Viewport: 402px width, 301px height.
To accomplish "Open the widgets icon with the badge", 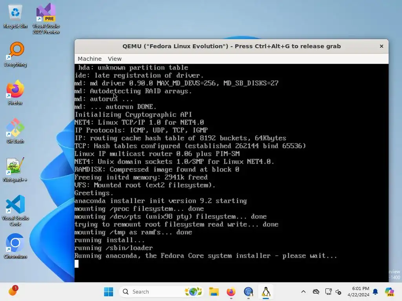I will (x=13, y=291).
